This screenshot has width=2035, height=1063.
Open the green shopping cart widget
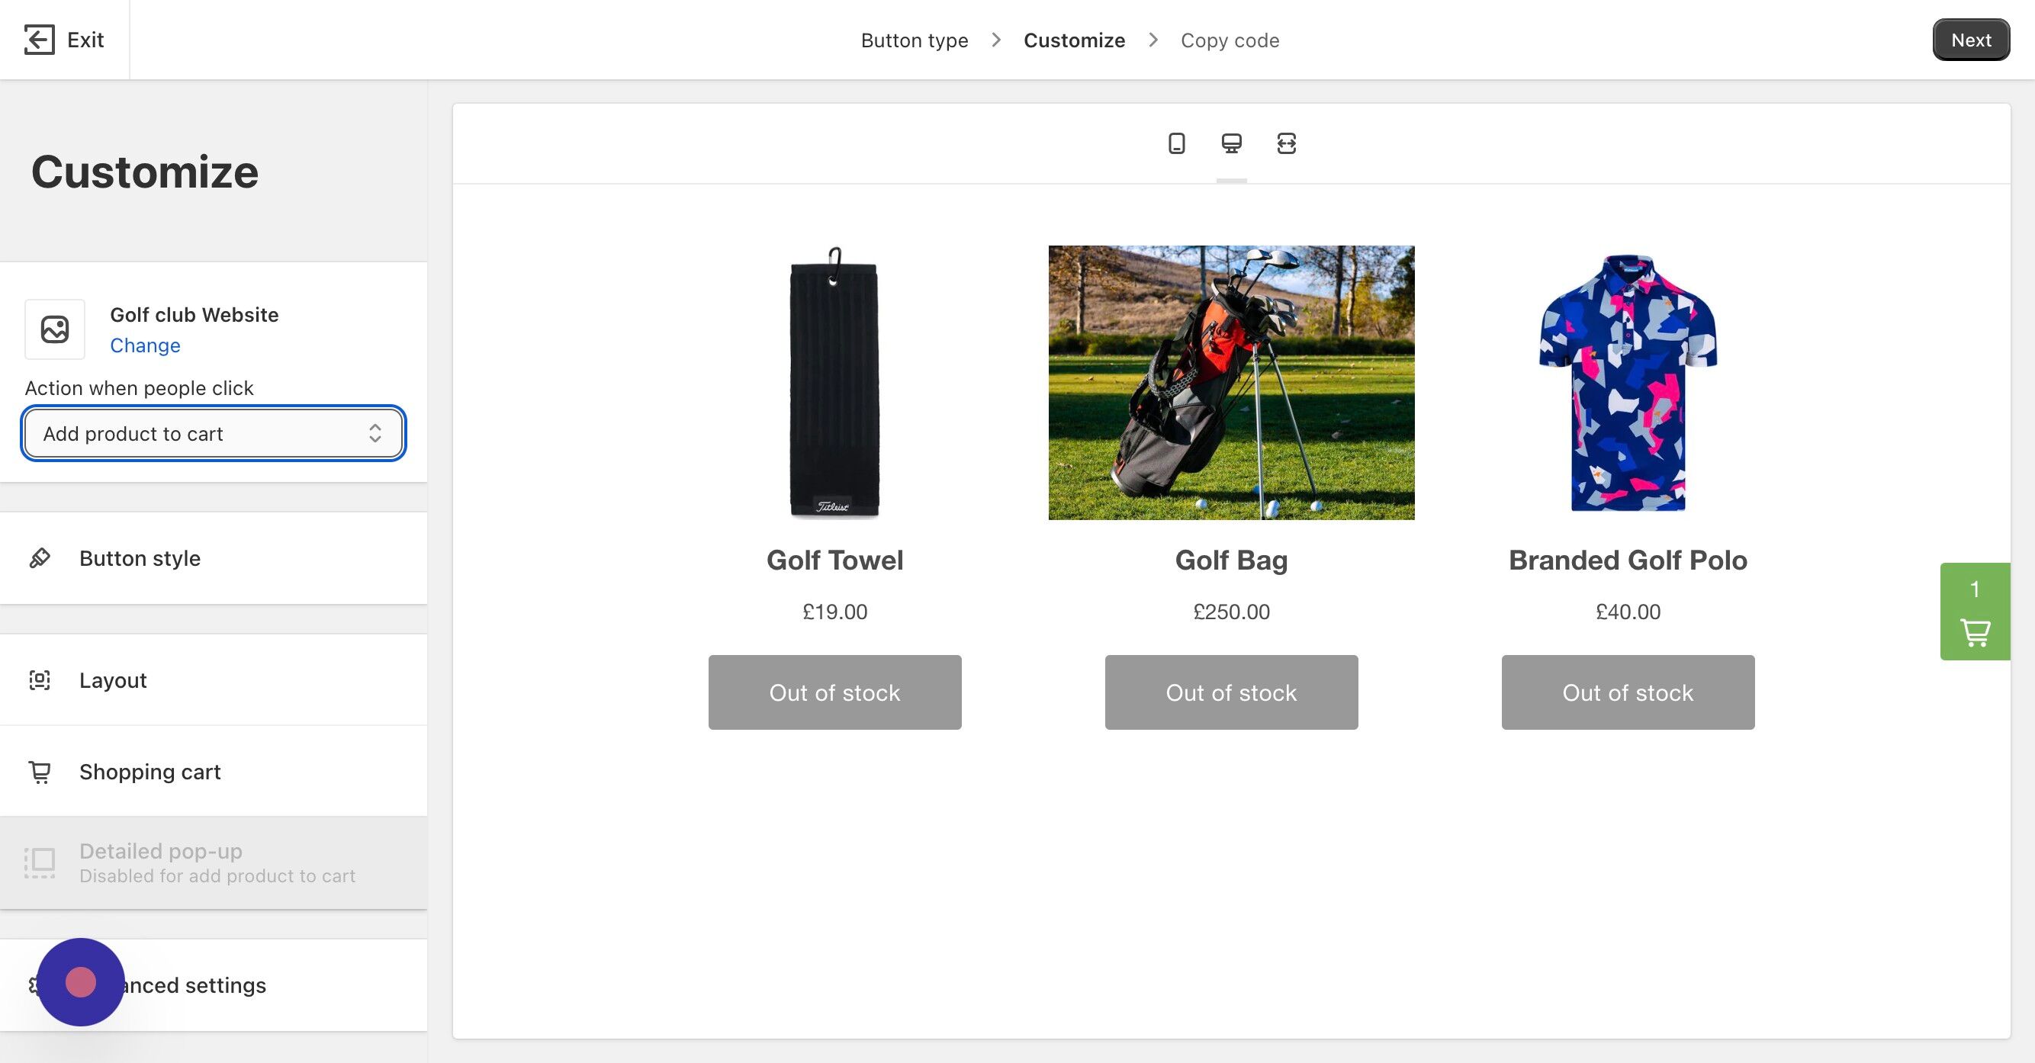click(x=1975, y=612)
